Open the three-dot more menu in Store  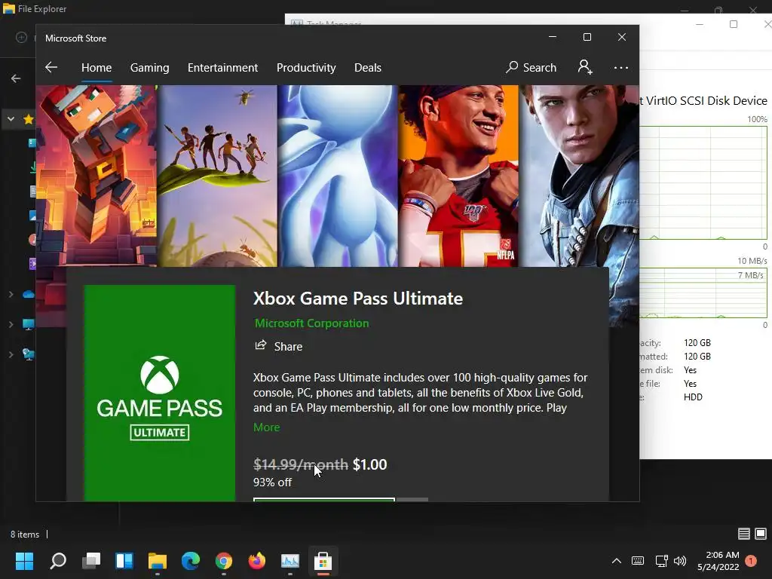tap(621, 67)
